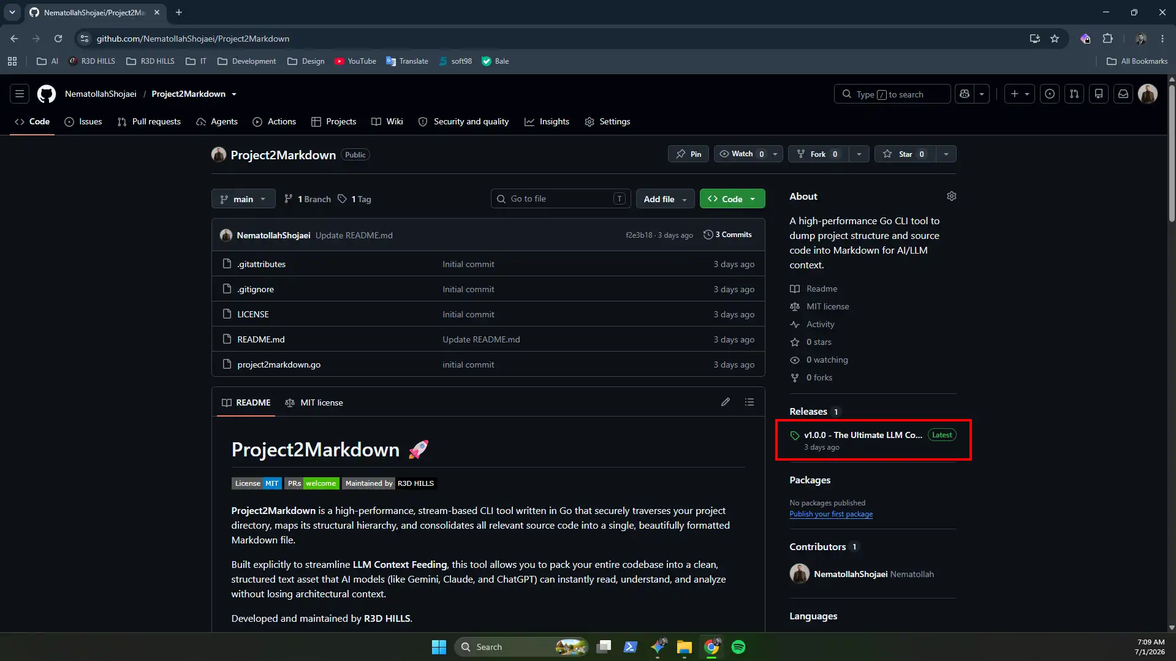Switch to Actions tab
This screenshot has height=661, width=1176.
tap(275, 121)
